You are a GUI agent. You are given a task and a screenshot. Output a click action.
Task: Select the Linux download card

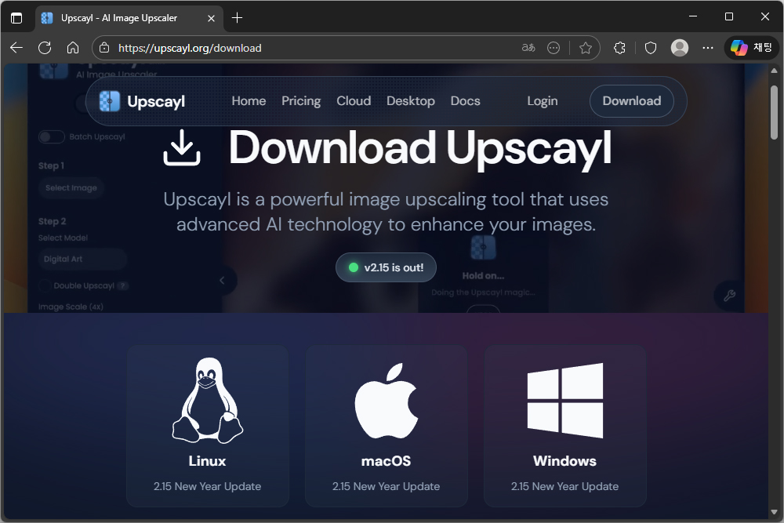[x=208, y=426]
